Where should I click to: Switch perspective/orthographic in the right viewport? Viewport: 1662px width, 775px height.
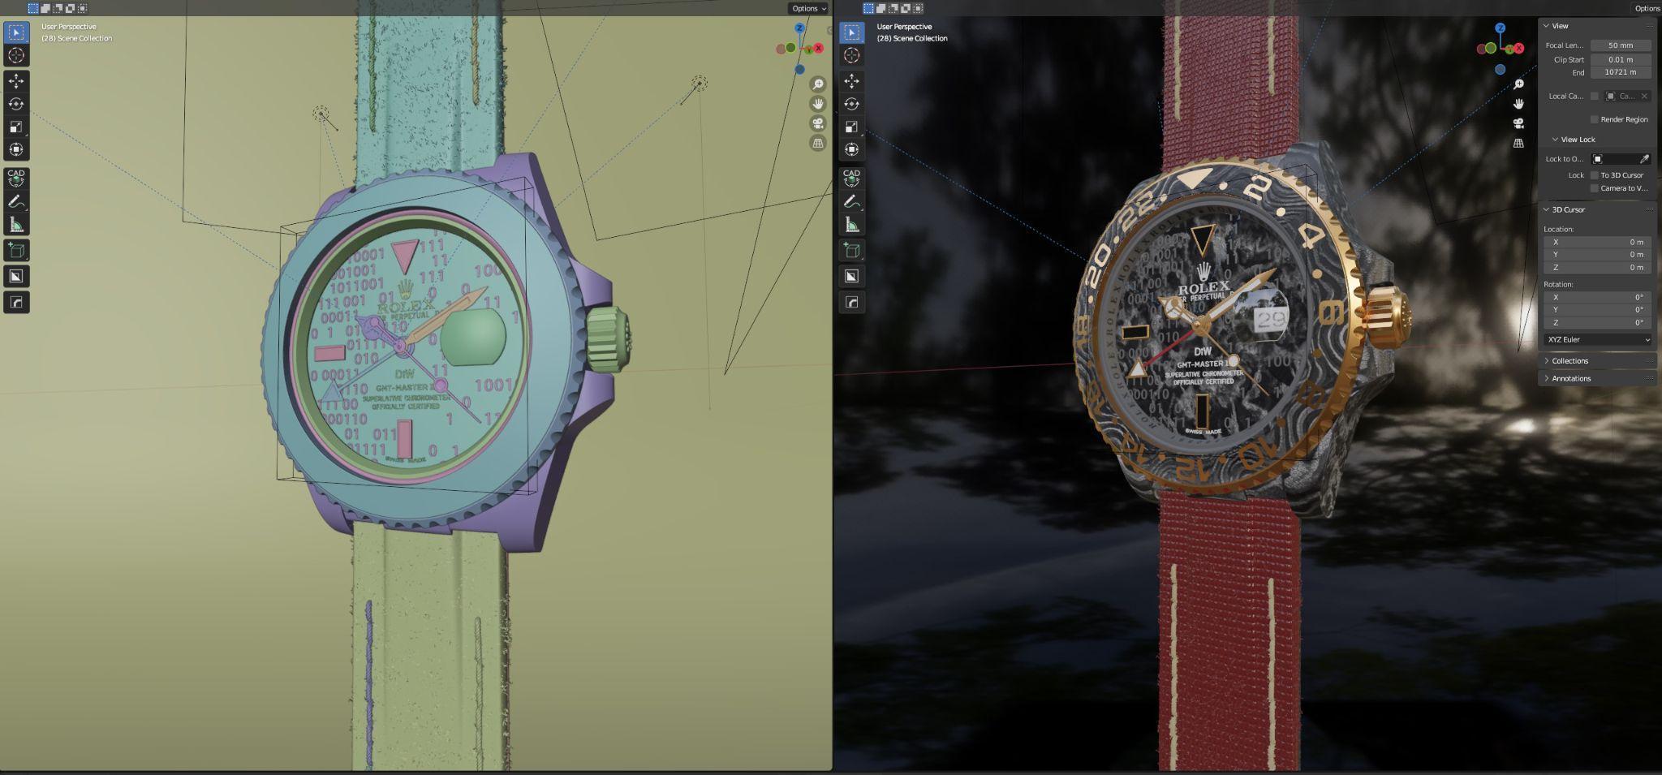[1518, 143]
